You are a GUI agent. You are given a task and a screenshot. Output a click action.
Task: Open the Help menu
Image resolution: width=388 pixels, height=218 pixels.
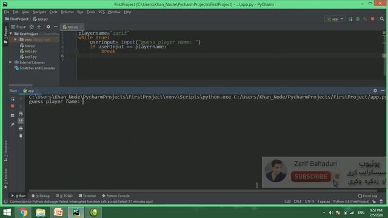click(x=127, y=12)
